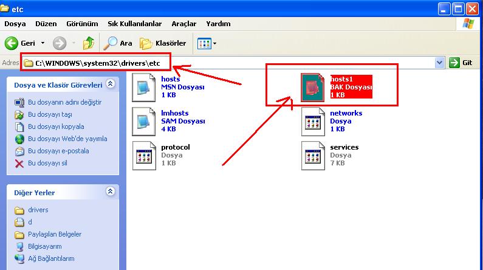Select the networks file icon
The image size is (483, 270).
(x=313, y=121)
